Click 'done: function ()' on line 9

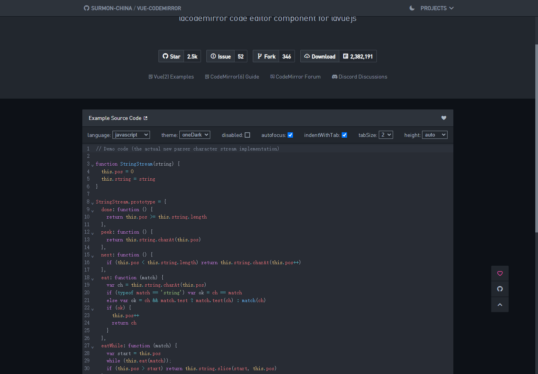[x=124, y=210]
